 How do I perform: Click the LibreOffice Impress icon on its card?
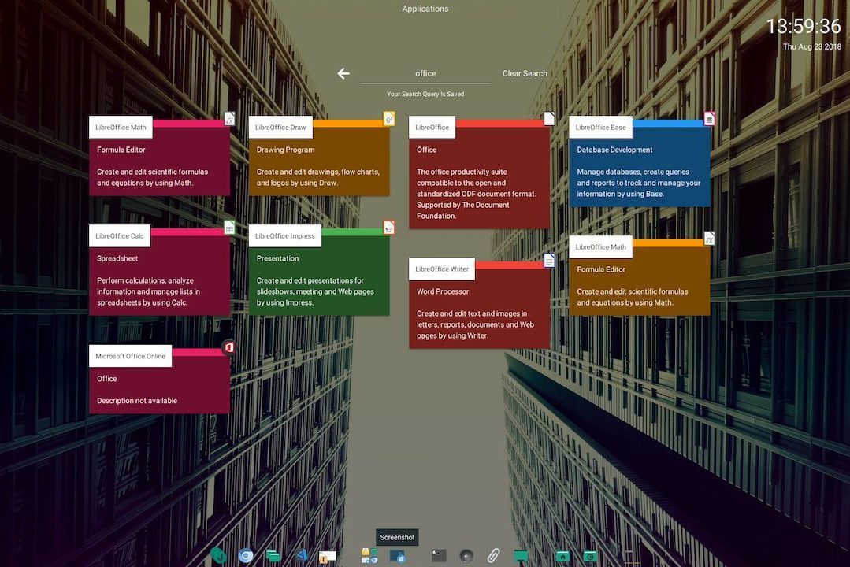389,227
